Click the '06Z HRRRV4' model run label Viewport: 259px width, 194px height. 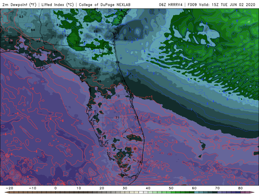pyautogui.click(x=171, y=5)
